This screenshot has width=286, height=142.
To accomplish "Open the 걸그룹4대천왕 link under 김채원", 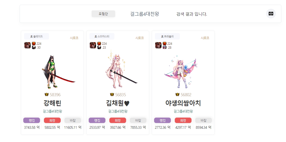I will [118, 111].
